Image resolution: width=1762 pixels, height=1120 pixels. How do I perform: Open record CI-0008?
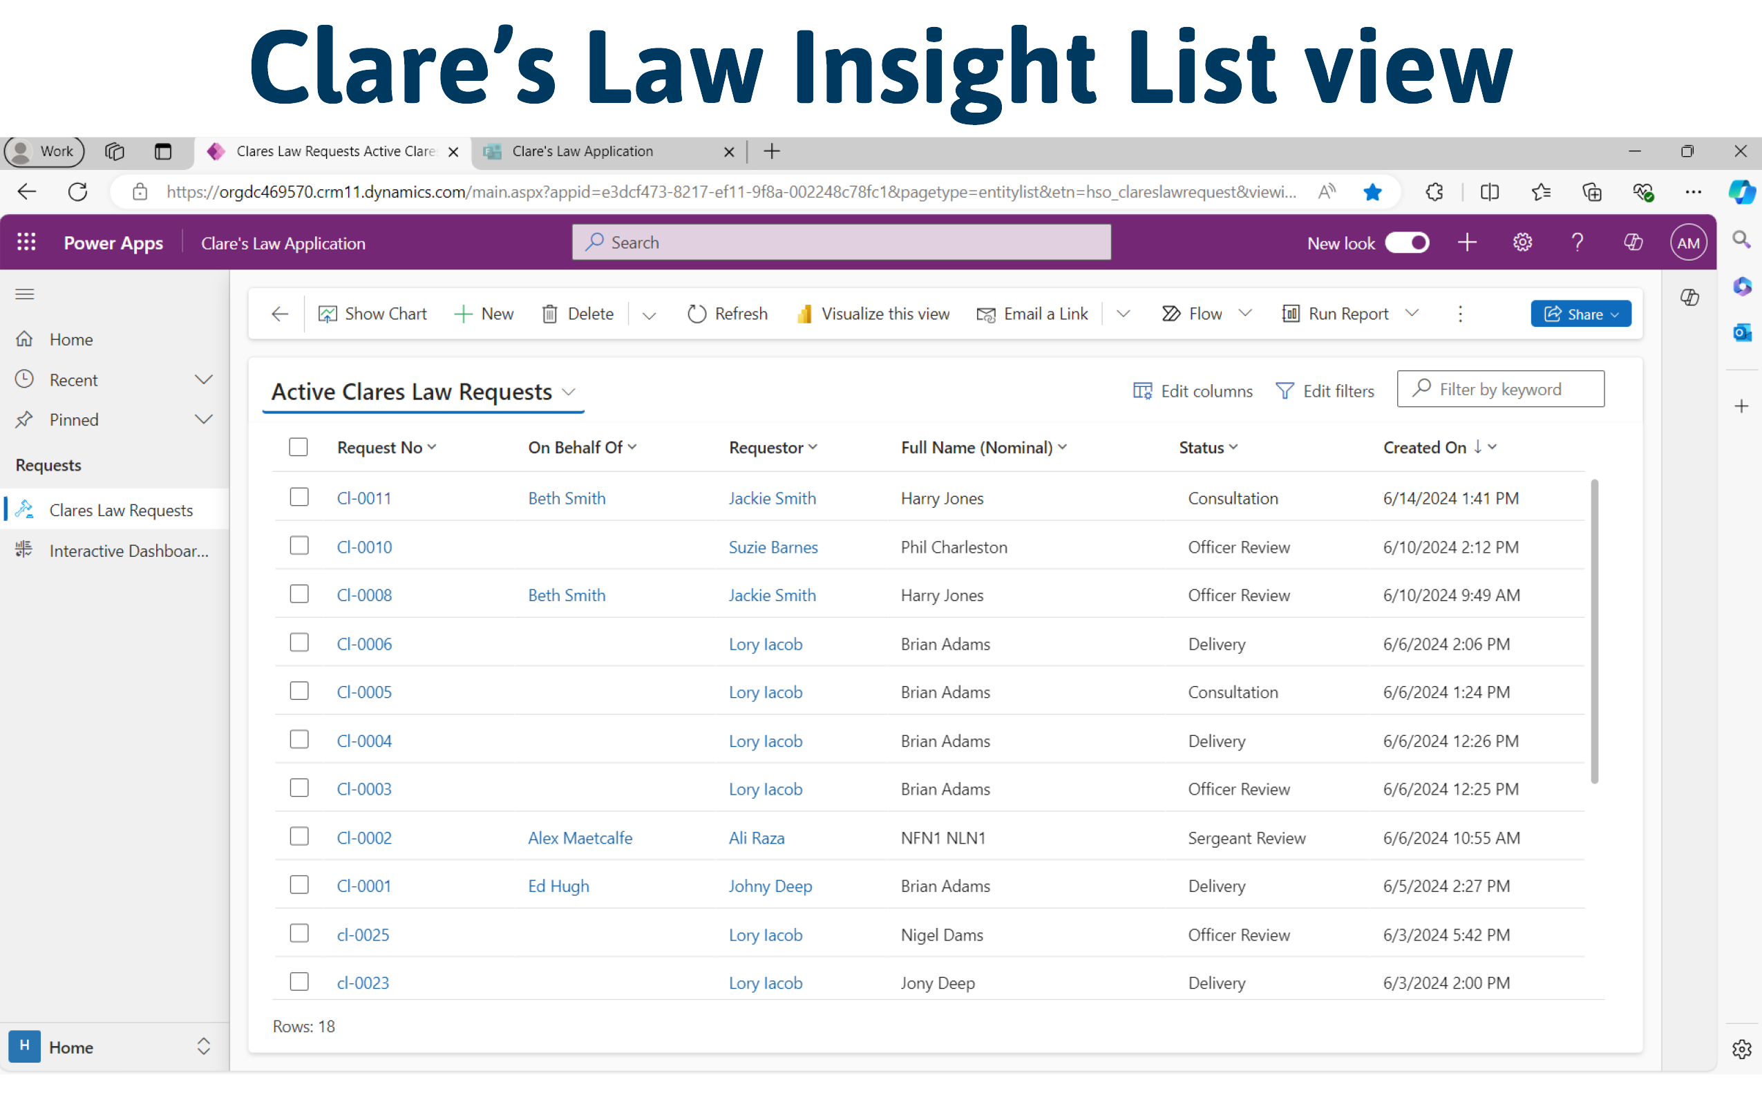(363, 595)
